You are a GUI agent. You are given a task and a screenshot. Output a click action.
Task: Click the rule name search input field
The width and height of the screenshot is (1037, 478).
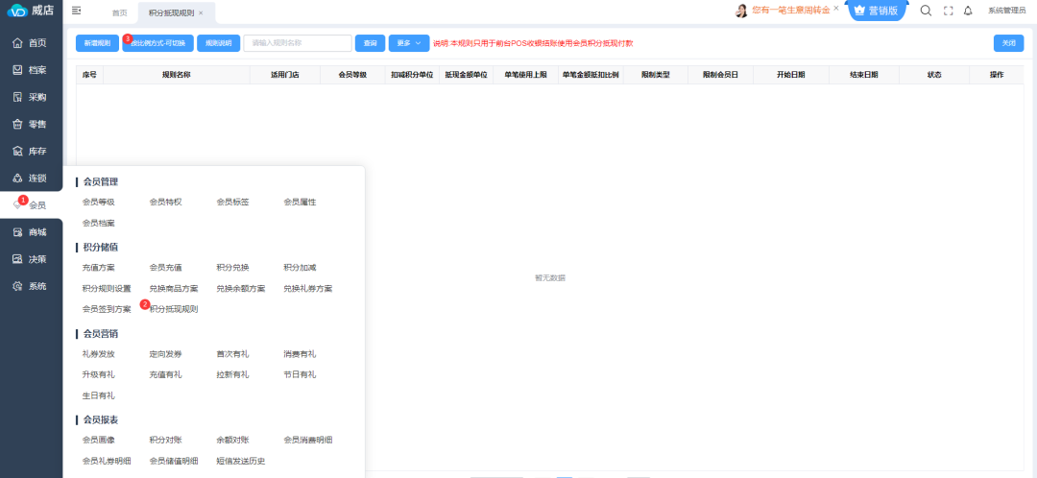(298, 43)
